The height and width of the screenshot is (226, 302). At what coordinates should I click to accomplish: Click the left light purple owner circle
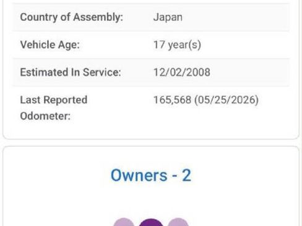(x=124, y=222)
